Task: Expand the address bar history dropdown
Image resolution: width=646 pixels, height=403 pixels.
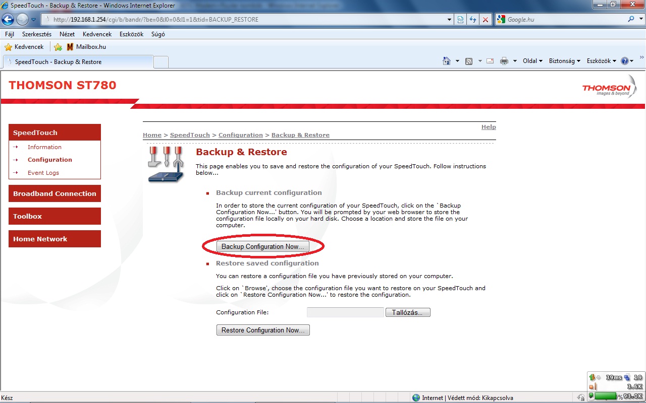Action: (450, 20)
